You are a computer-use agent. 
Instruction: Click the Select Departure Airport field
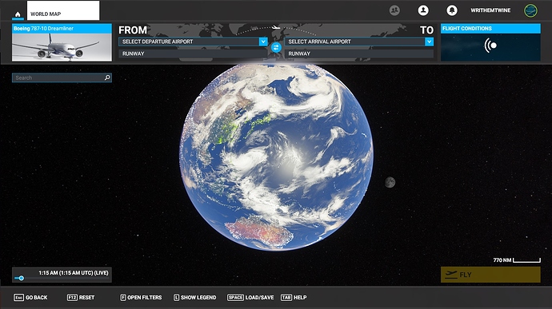coord(193,42)
